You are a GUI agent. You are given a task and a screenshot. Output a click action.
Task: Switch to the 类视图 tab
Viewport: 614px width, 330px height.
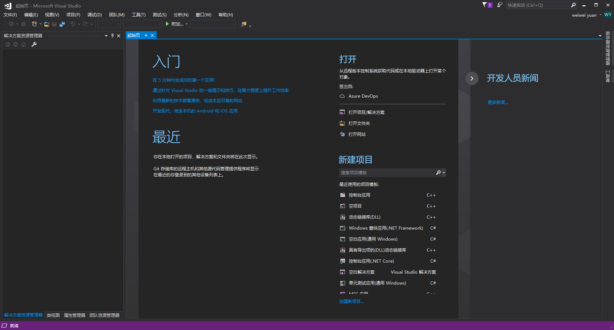click(x=53, y=315)
